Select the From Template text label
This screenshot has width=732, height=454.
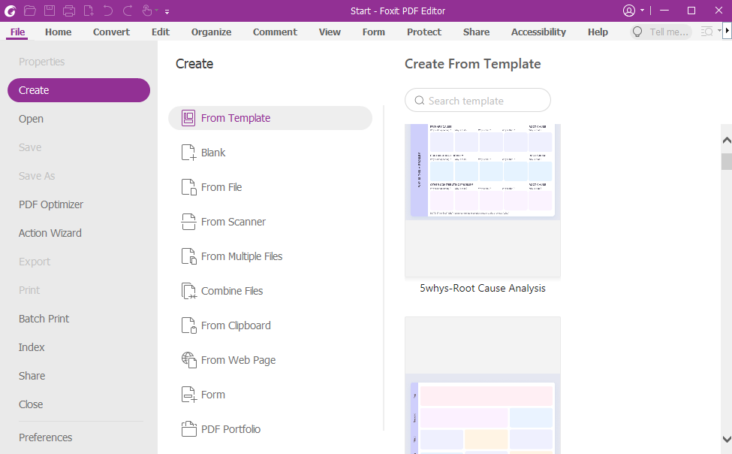coord(235,118)
